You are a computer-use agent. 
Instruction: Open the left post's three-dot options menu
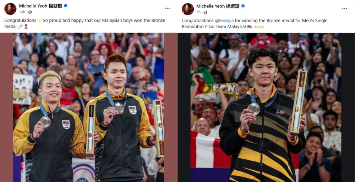tap(167, 8)
